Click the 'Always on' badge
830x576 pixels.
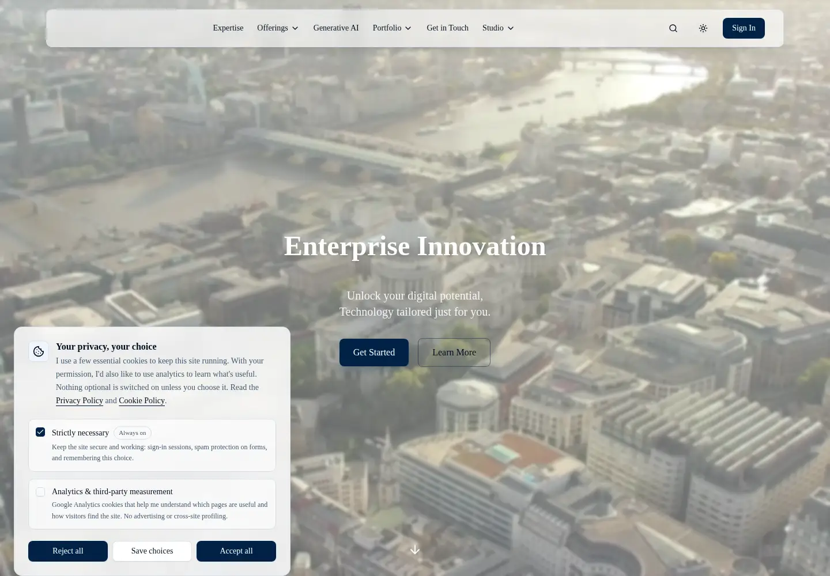click(133, 433)
